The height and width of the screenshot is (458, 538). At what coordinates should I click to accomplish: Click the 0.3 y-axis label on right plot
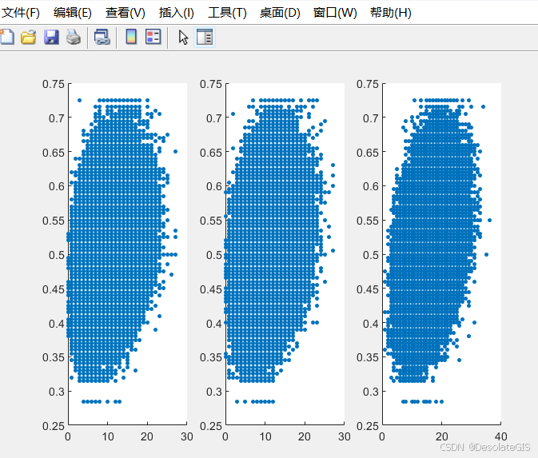coord(371,392)
